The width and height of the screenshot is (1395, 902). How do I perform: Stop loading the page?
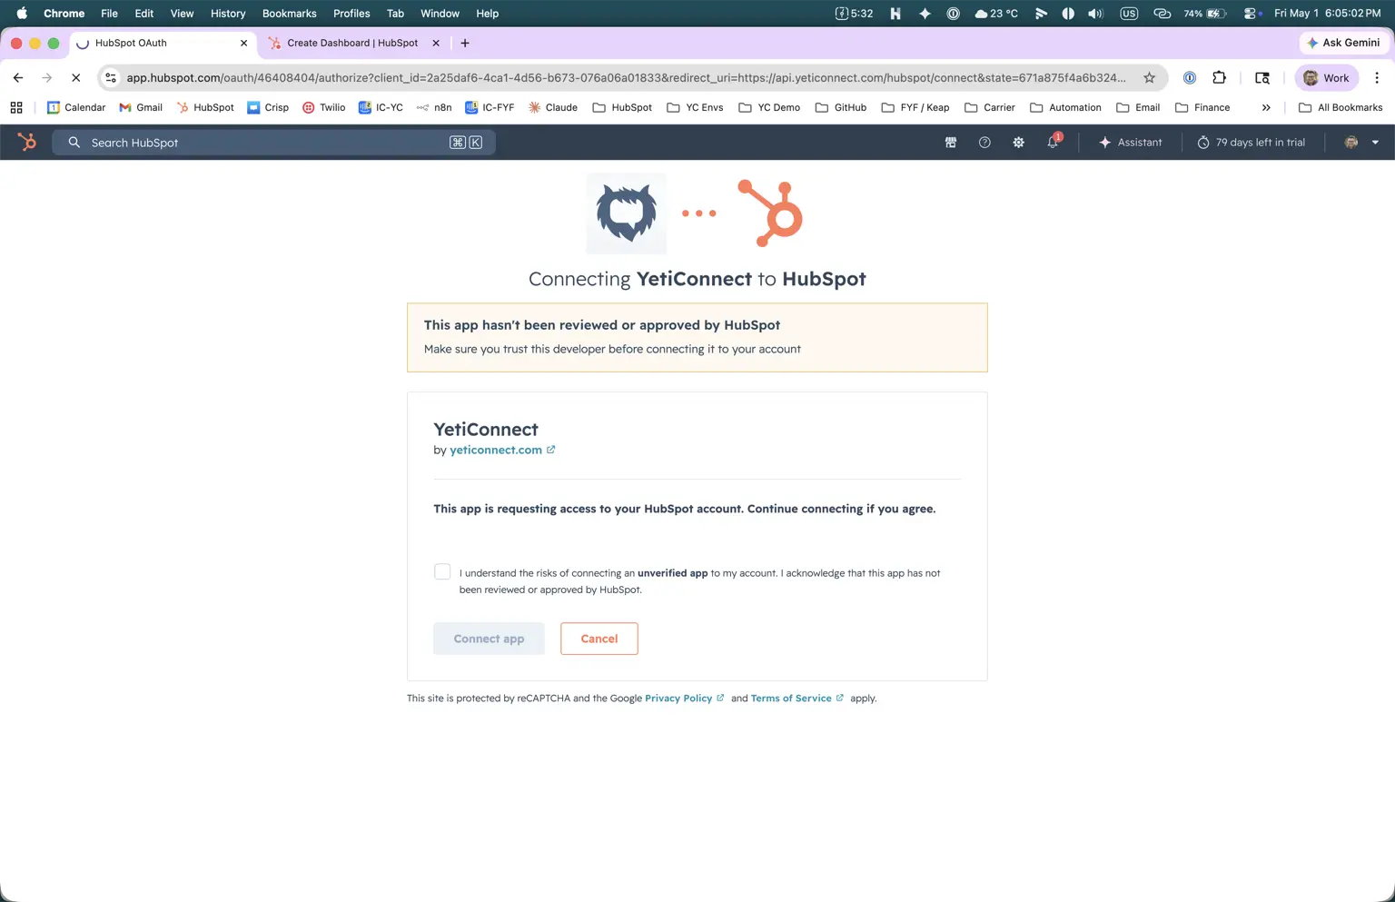[76, 78]
